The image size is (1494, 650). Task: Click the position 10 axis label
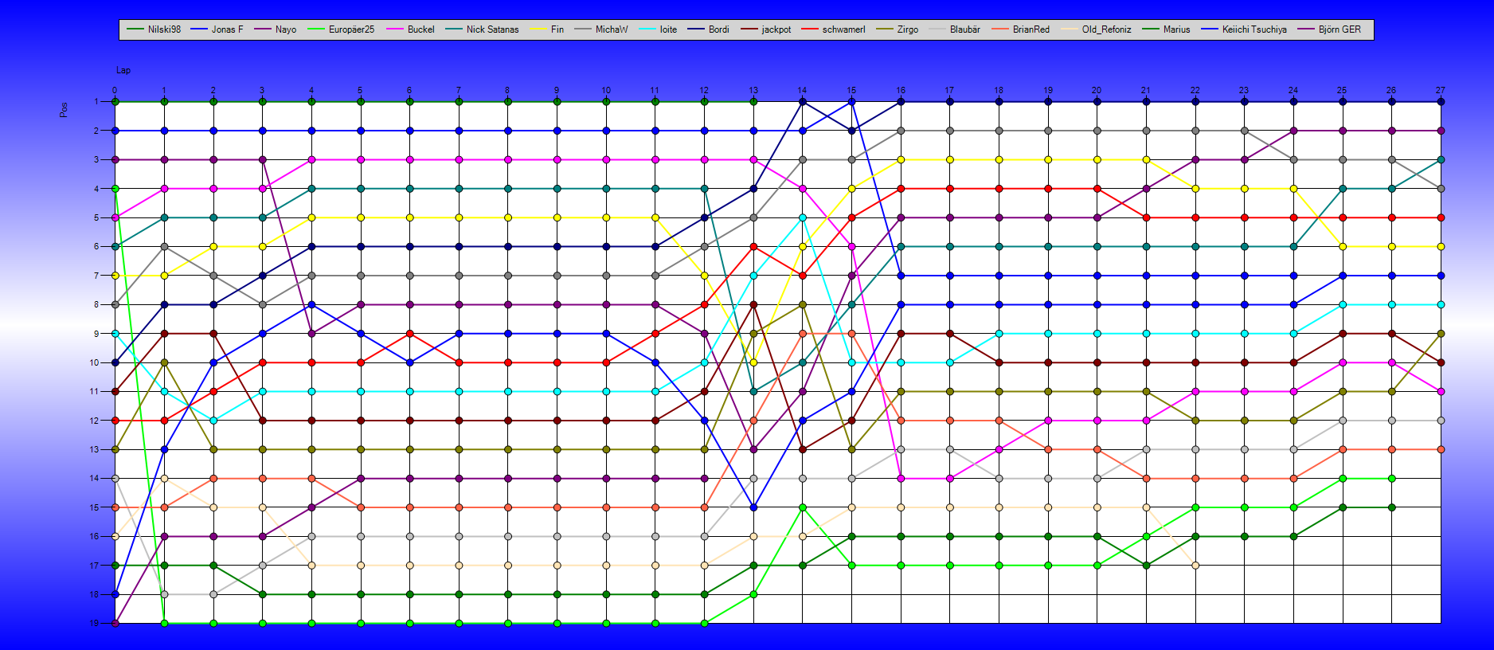(x=94, y=362)
